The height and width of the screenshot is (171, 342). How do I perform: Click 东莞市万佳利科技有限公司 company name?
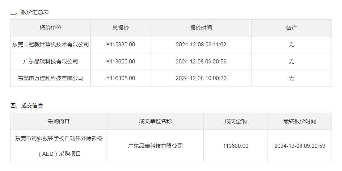click(50, 78)
